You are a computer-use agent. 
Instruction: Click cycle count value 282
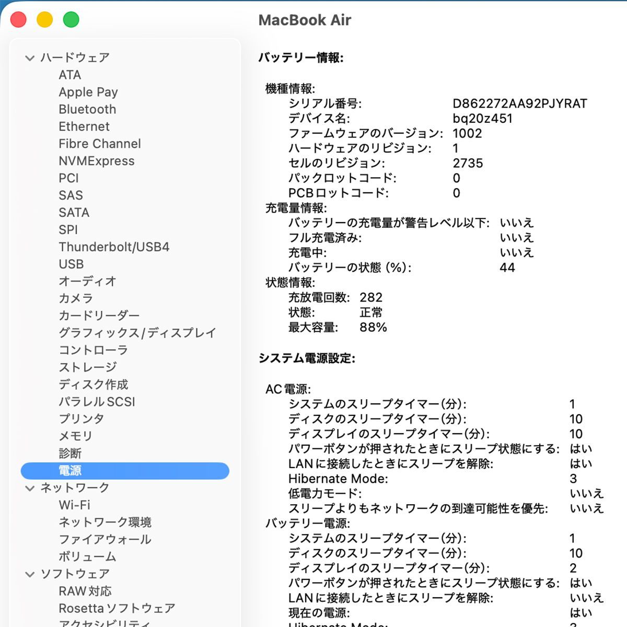(x=371, y=298)
